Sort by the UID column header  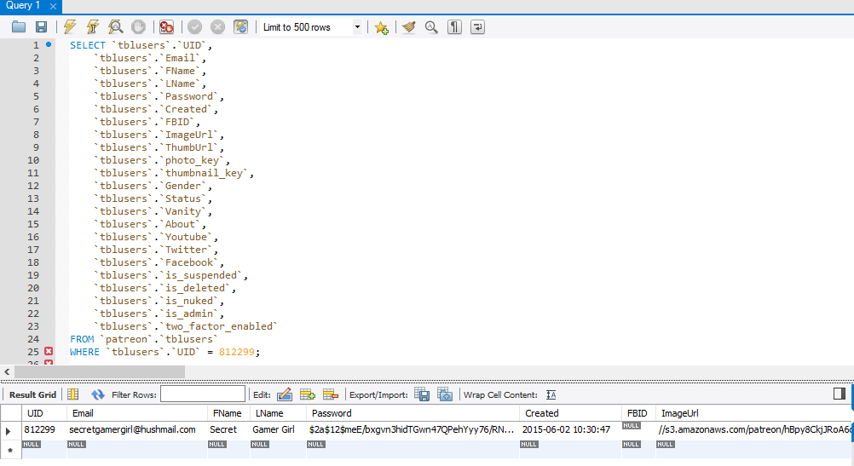pyautogui.click(x=44, y=413)
